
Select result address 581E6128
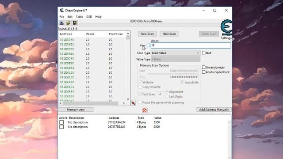[x=67, y=72]
